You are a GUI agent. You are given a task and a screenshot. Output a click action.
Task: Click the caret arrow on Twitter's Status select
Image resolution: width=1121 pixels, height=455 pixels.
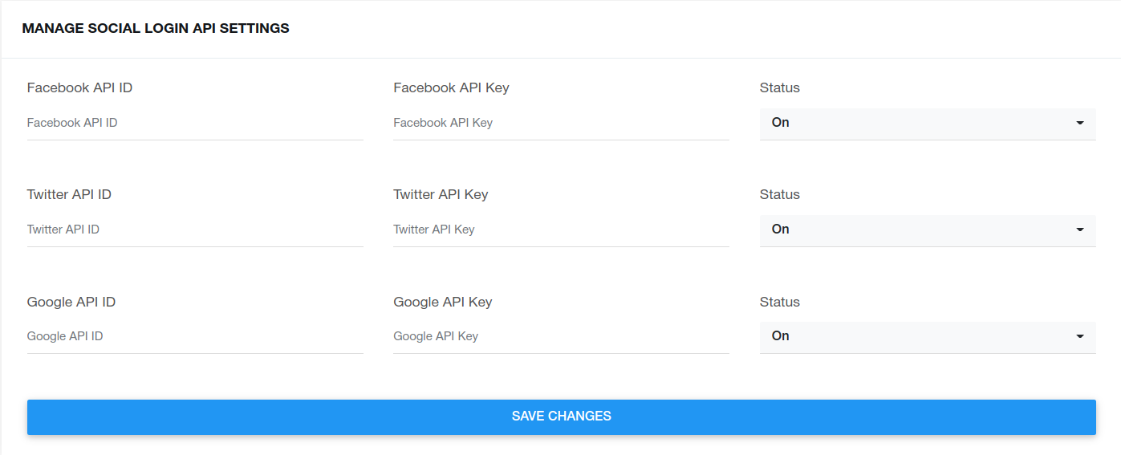click(1080, 230)
